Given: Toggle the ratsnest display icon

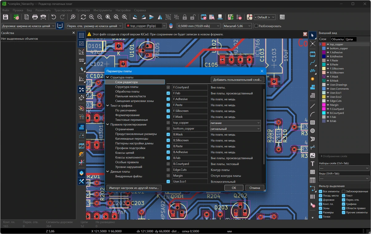Looking at the screenshot, I should [x=81, y=90].
